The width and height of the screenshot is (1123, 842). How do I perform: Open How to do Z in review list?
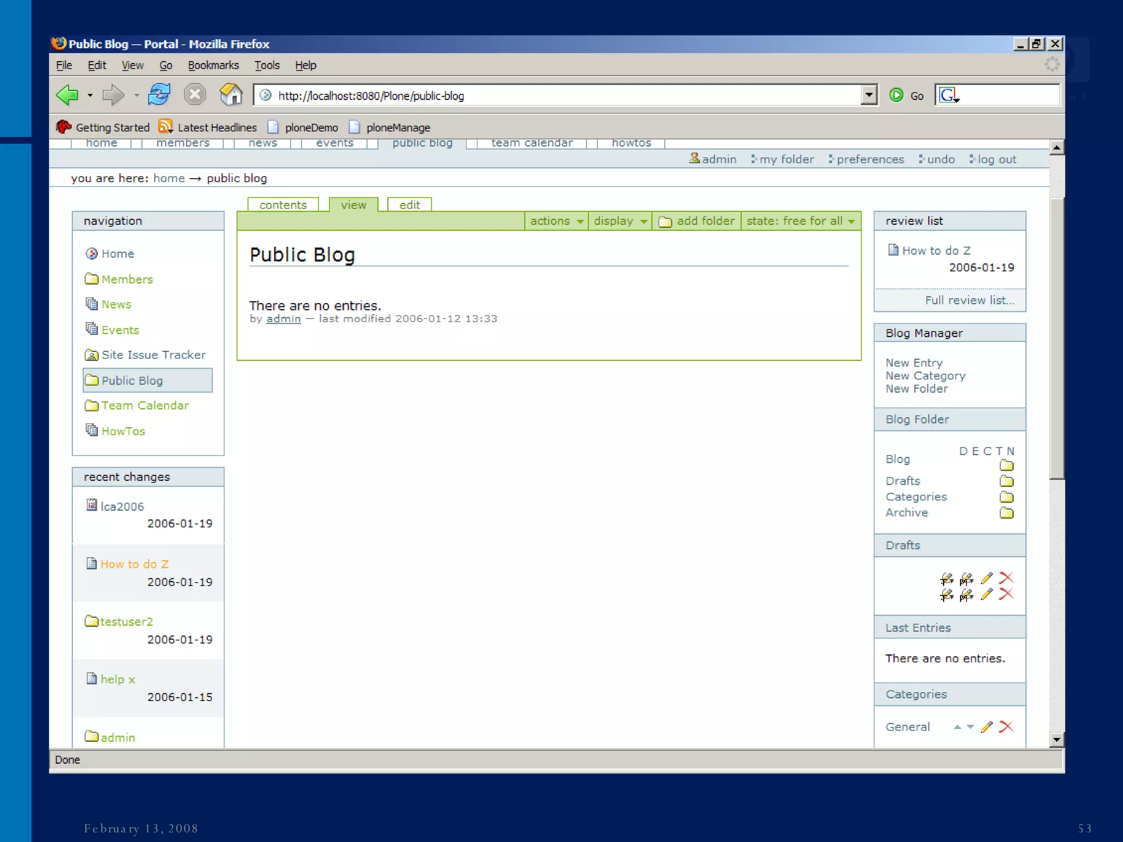pos(936,251)
